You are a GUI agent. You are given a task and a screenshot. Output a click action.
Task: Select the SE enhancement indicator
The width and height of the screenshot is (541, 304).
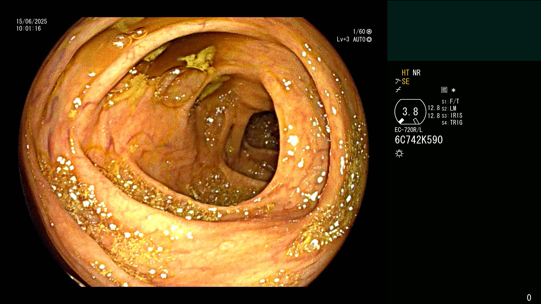point(405,81)
